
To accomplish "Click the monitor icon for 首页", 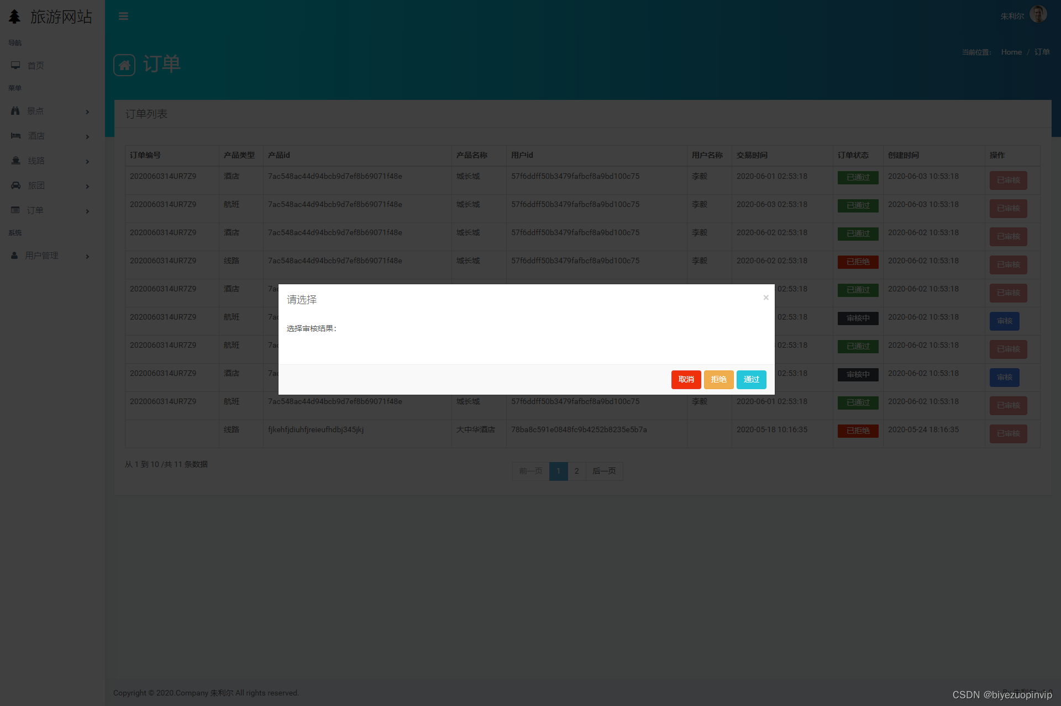I will (x=15, y=65).
